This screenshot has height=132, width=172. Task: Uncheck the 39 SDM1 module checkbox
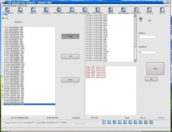click(3, 96)
